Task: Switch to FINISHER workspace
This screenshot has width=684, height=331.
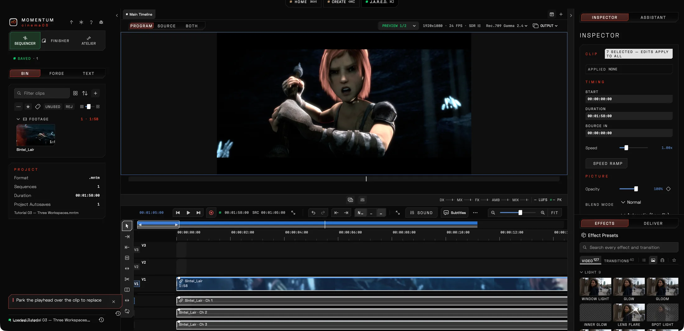Action: tap(56, 41)
